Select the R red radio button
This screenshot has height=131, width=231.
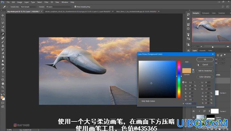pos(183,93)
